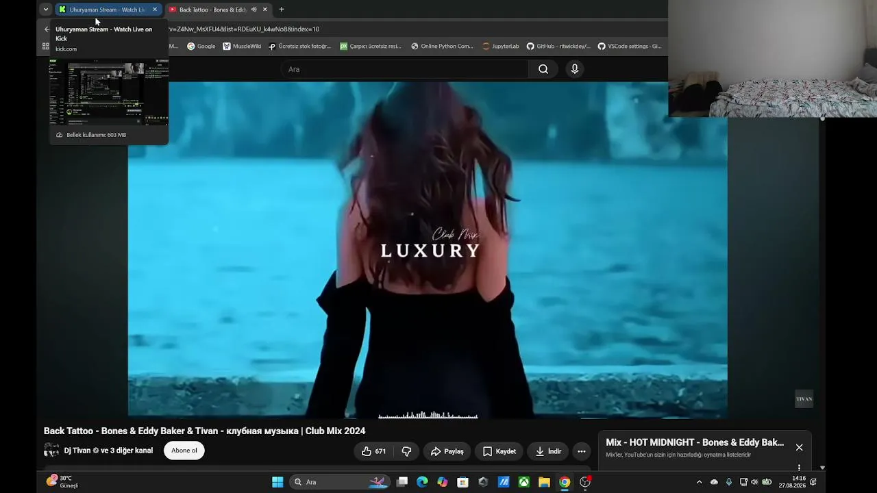Open File Explorer from taskbar
Image resolution: width=877 pixels, height=493 pixels.
[544, 482]
